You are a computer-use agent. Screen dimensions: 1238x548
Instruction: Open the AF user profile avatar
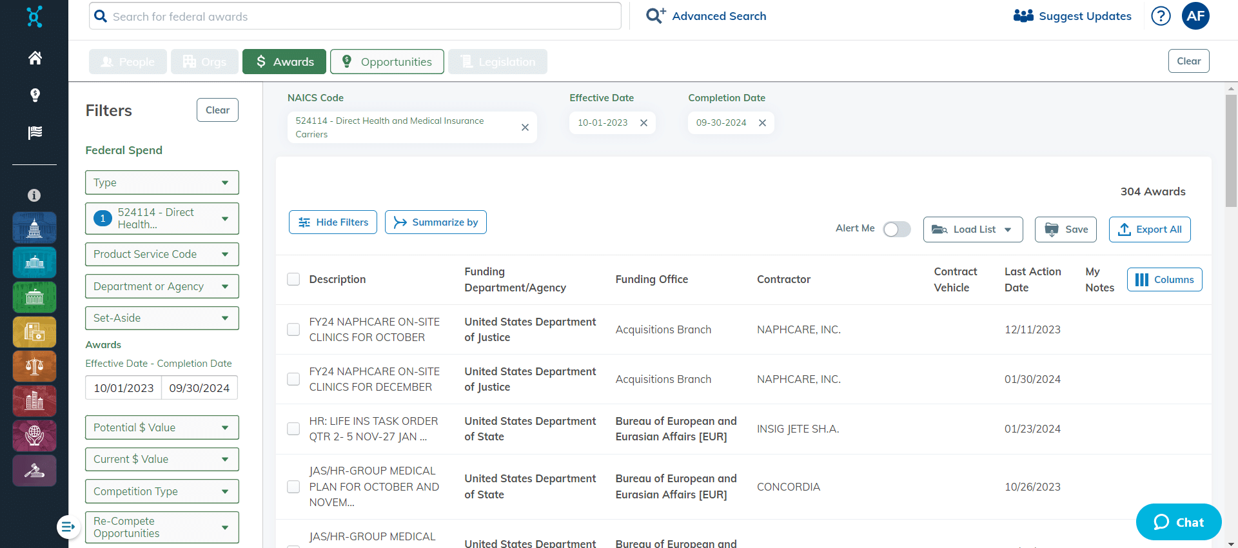tap(1195, 16)
